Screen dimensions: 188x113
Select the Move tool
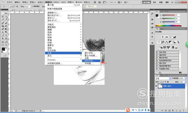6,14
